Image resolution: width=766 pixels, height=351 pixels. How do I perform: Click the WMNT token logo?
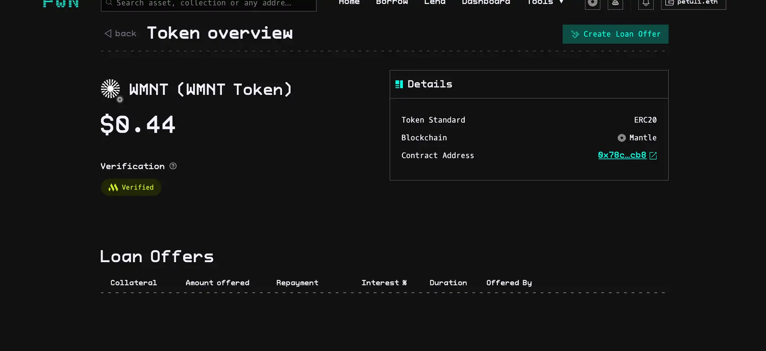pyautogui.click(x=110, y=89)
